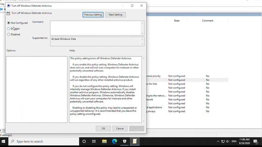The height and width of the screenshot is (147, 262).
Task: Maximize the Turn off Windows Defender dialog
Action: (x=132, y=6)
